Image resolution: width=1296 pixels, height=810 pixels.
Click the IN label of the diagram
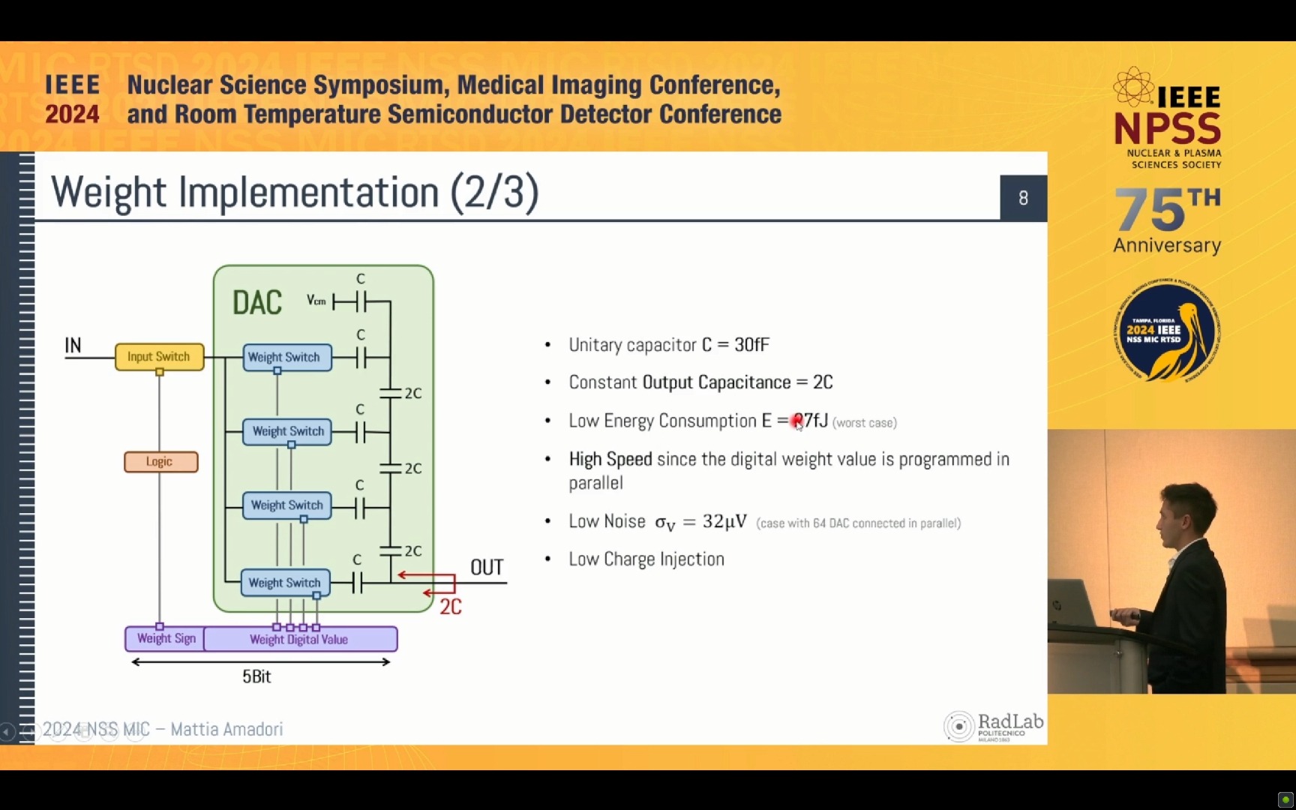[x=73, y=345]
